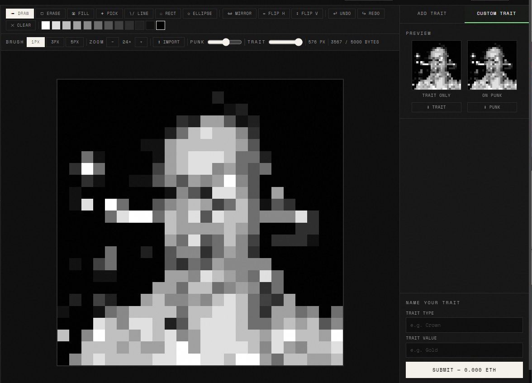Switch to the Add Trait tab

pyautogui.click(x=432, y=14)
